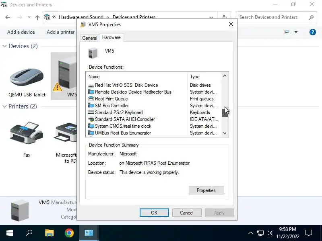The image size is (322, 241).
Task: Click the Control Panel taskbar button
Action: (89, 233)
